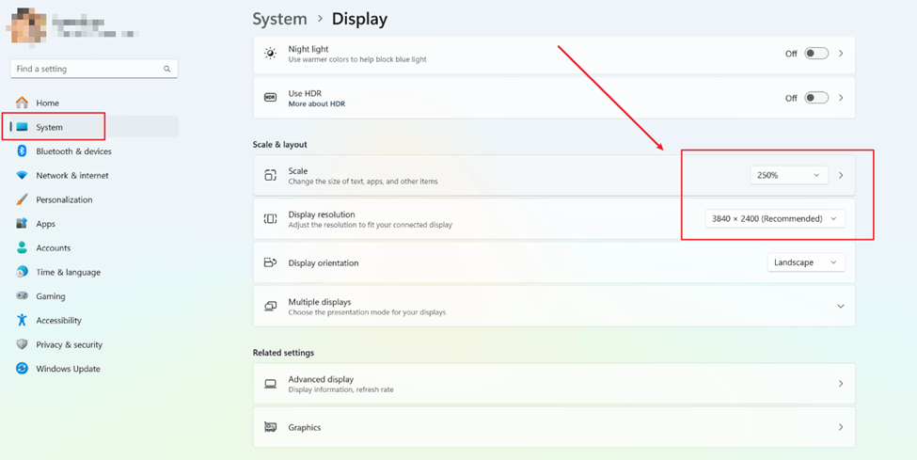Click the Bluetooth icon in sidebar
917x460 pixels.
[23, 151]
